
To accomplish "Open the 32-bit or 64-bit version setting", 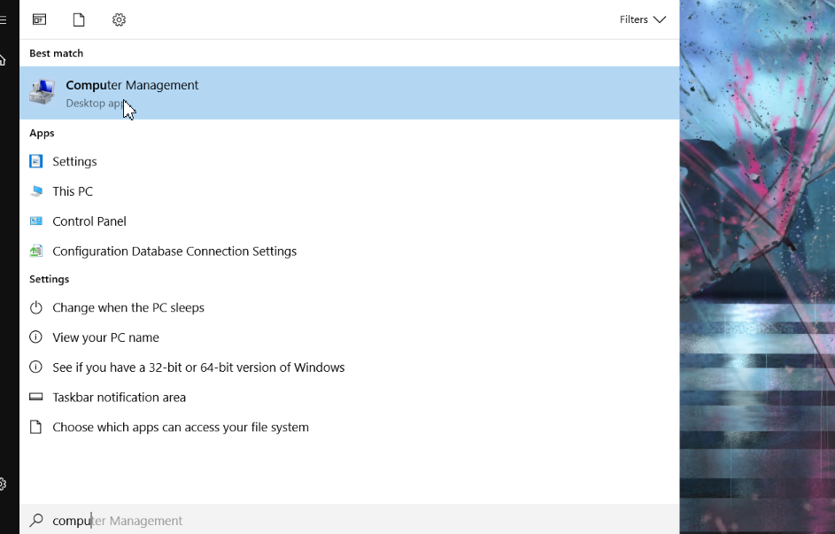I will pos(350,367).
